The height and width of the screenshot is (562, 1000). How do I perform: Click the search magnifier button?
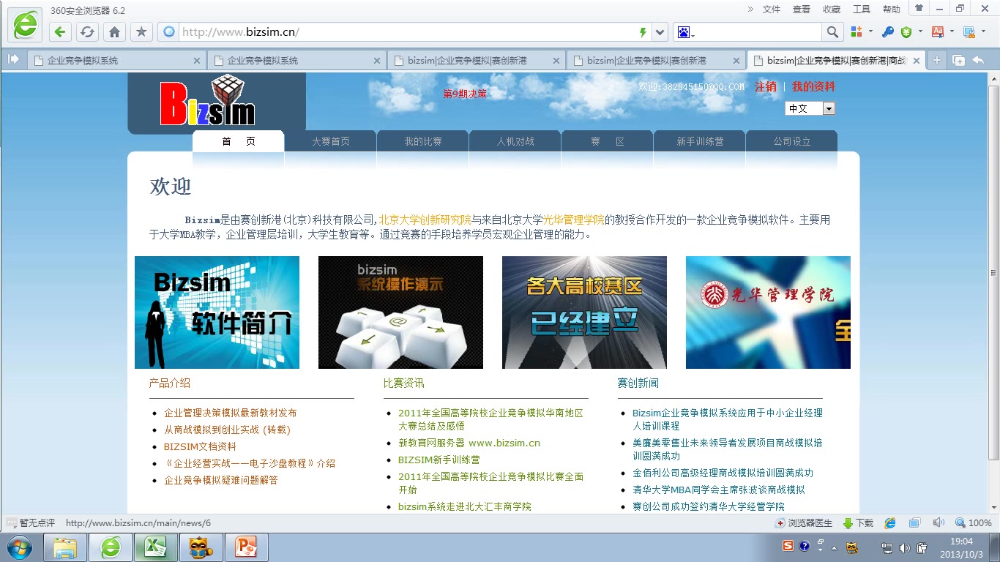[x=832, y=32]
